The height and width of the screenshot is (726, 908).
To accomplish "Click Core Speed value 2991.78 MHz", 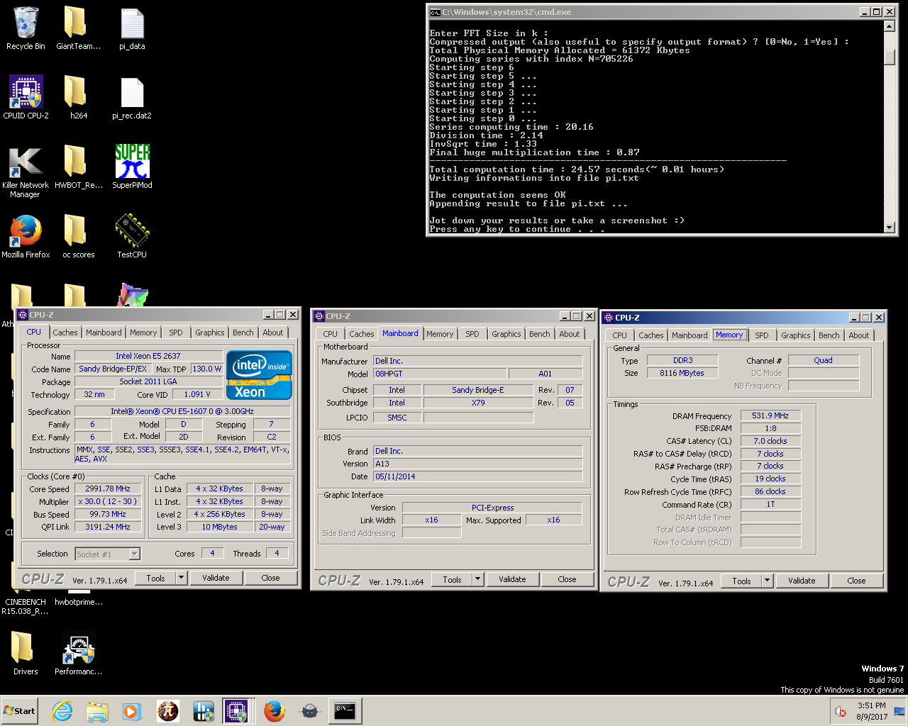I will (108, 488).
